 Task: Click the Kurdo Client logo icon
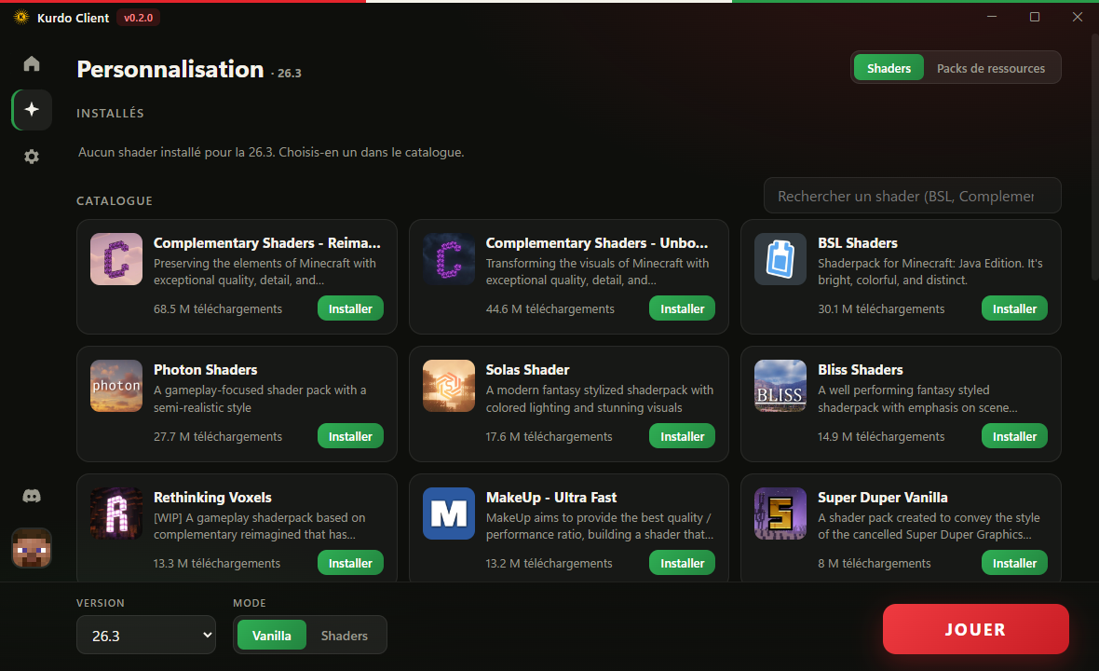21,18
